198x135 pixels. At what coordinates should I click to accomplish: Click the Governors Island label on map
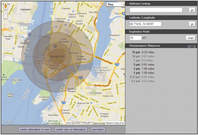click(44, 98)
